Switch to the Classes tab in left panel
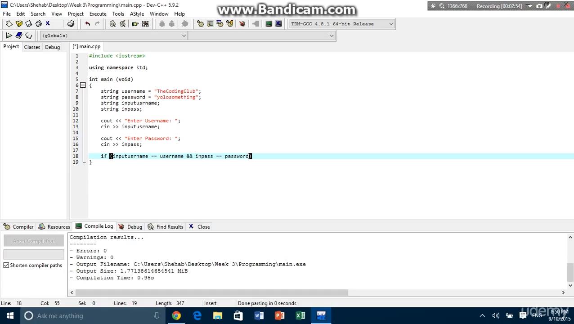 32,47
